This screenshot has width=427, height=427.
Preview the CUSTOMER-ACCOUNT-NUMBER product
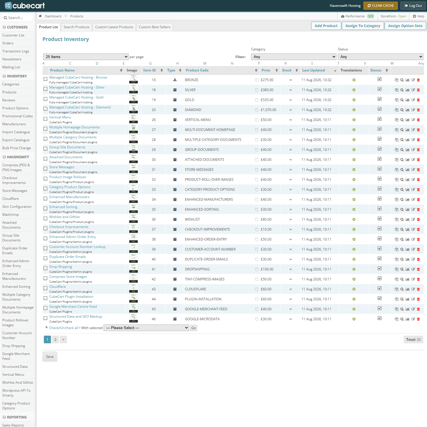click(402, 249)
